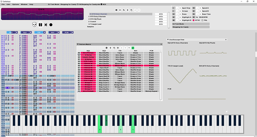Click the step-forward playback icon
This screenshot has width=257, height=137.
click(x=46, y=25)
